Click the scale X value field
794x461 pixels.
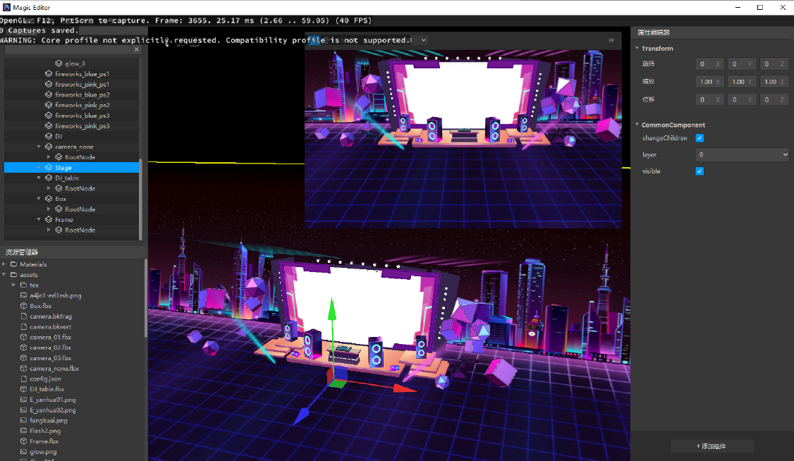point(705,82)
